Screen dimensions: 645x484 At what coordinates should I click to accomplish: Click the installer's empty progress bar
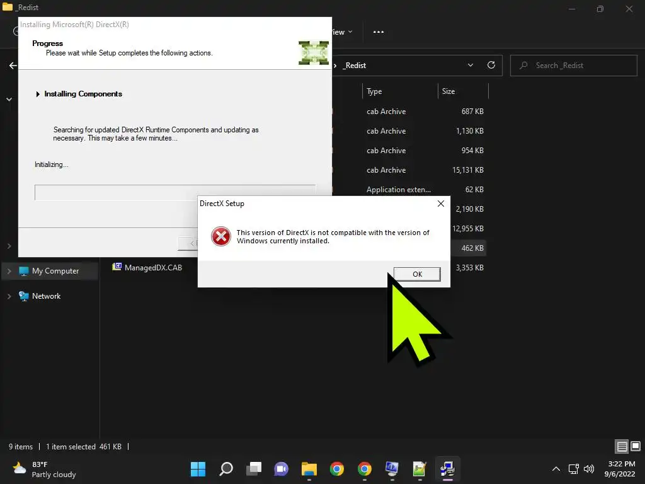pos(175,193)
